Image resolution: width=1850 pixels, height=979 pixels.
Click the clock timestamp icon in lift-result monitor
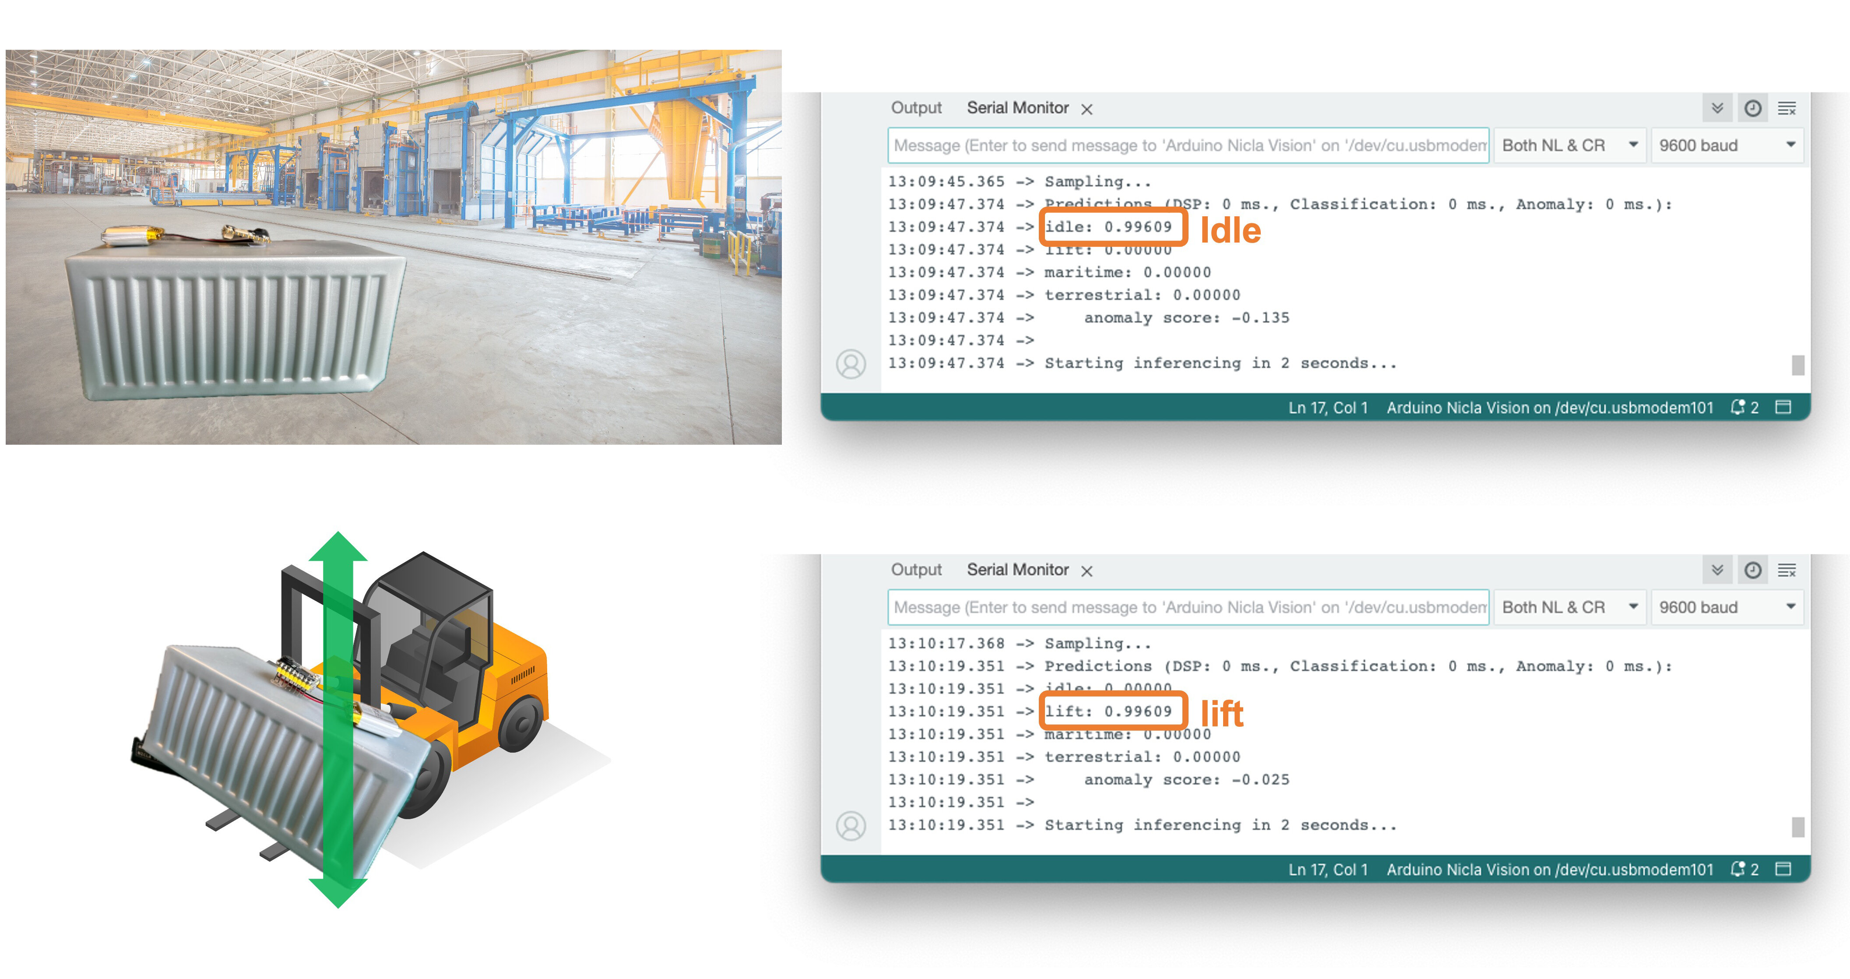point(1752,570)
